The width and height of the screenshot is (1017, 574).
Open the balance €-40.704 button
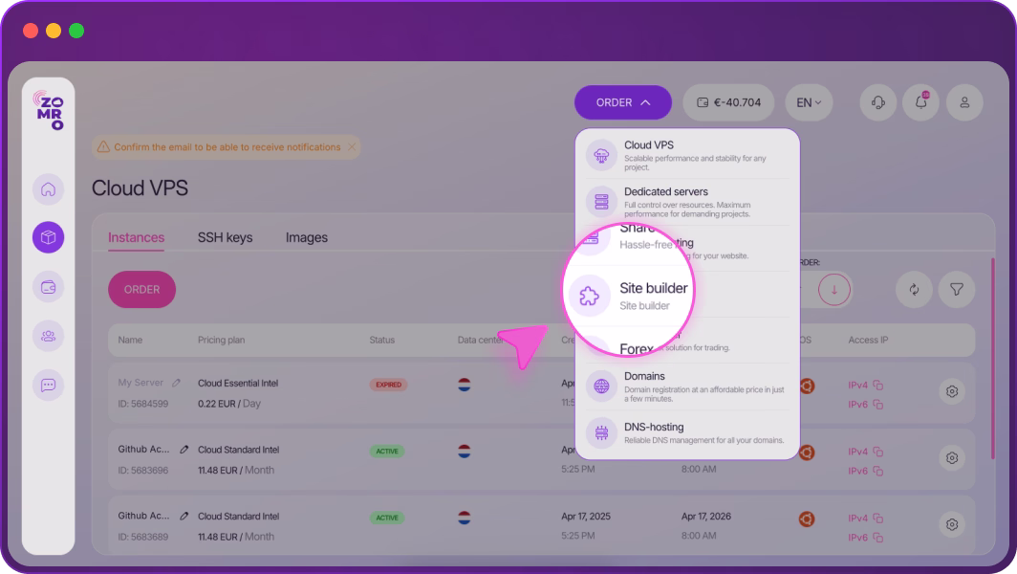[729, 102]
